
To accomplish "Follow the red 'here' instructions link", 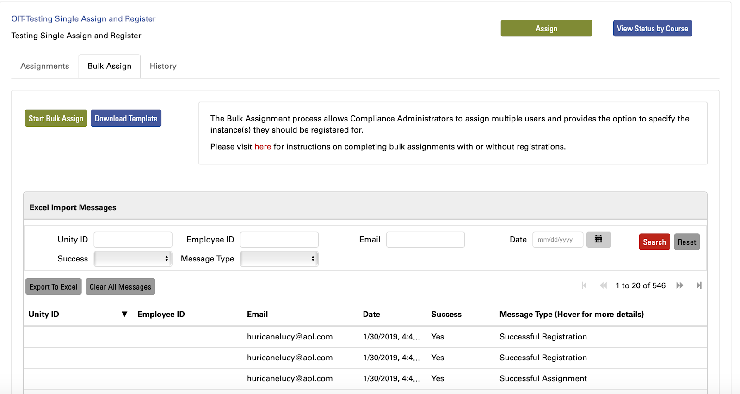I will (x=263, y=147).
